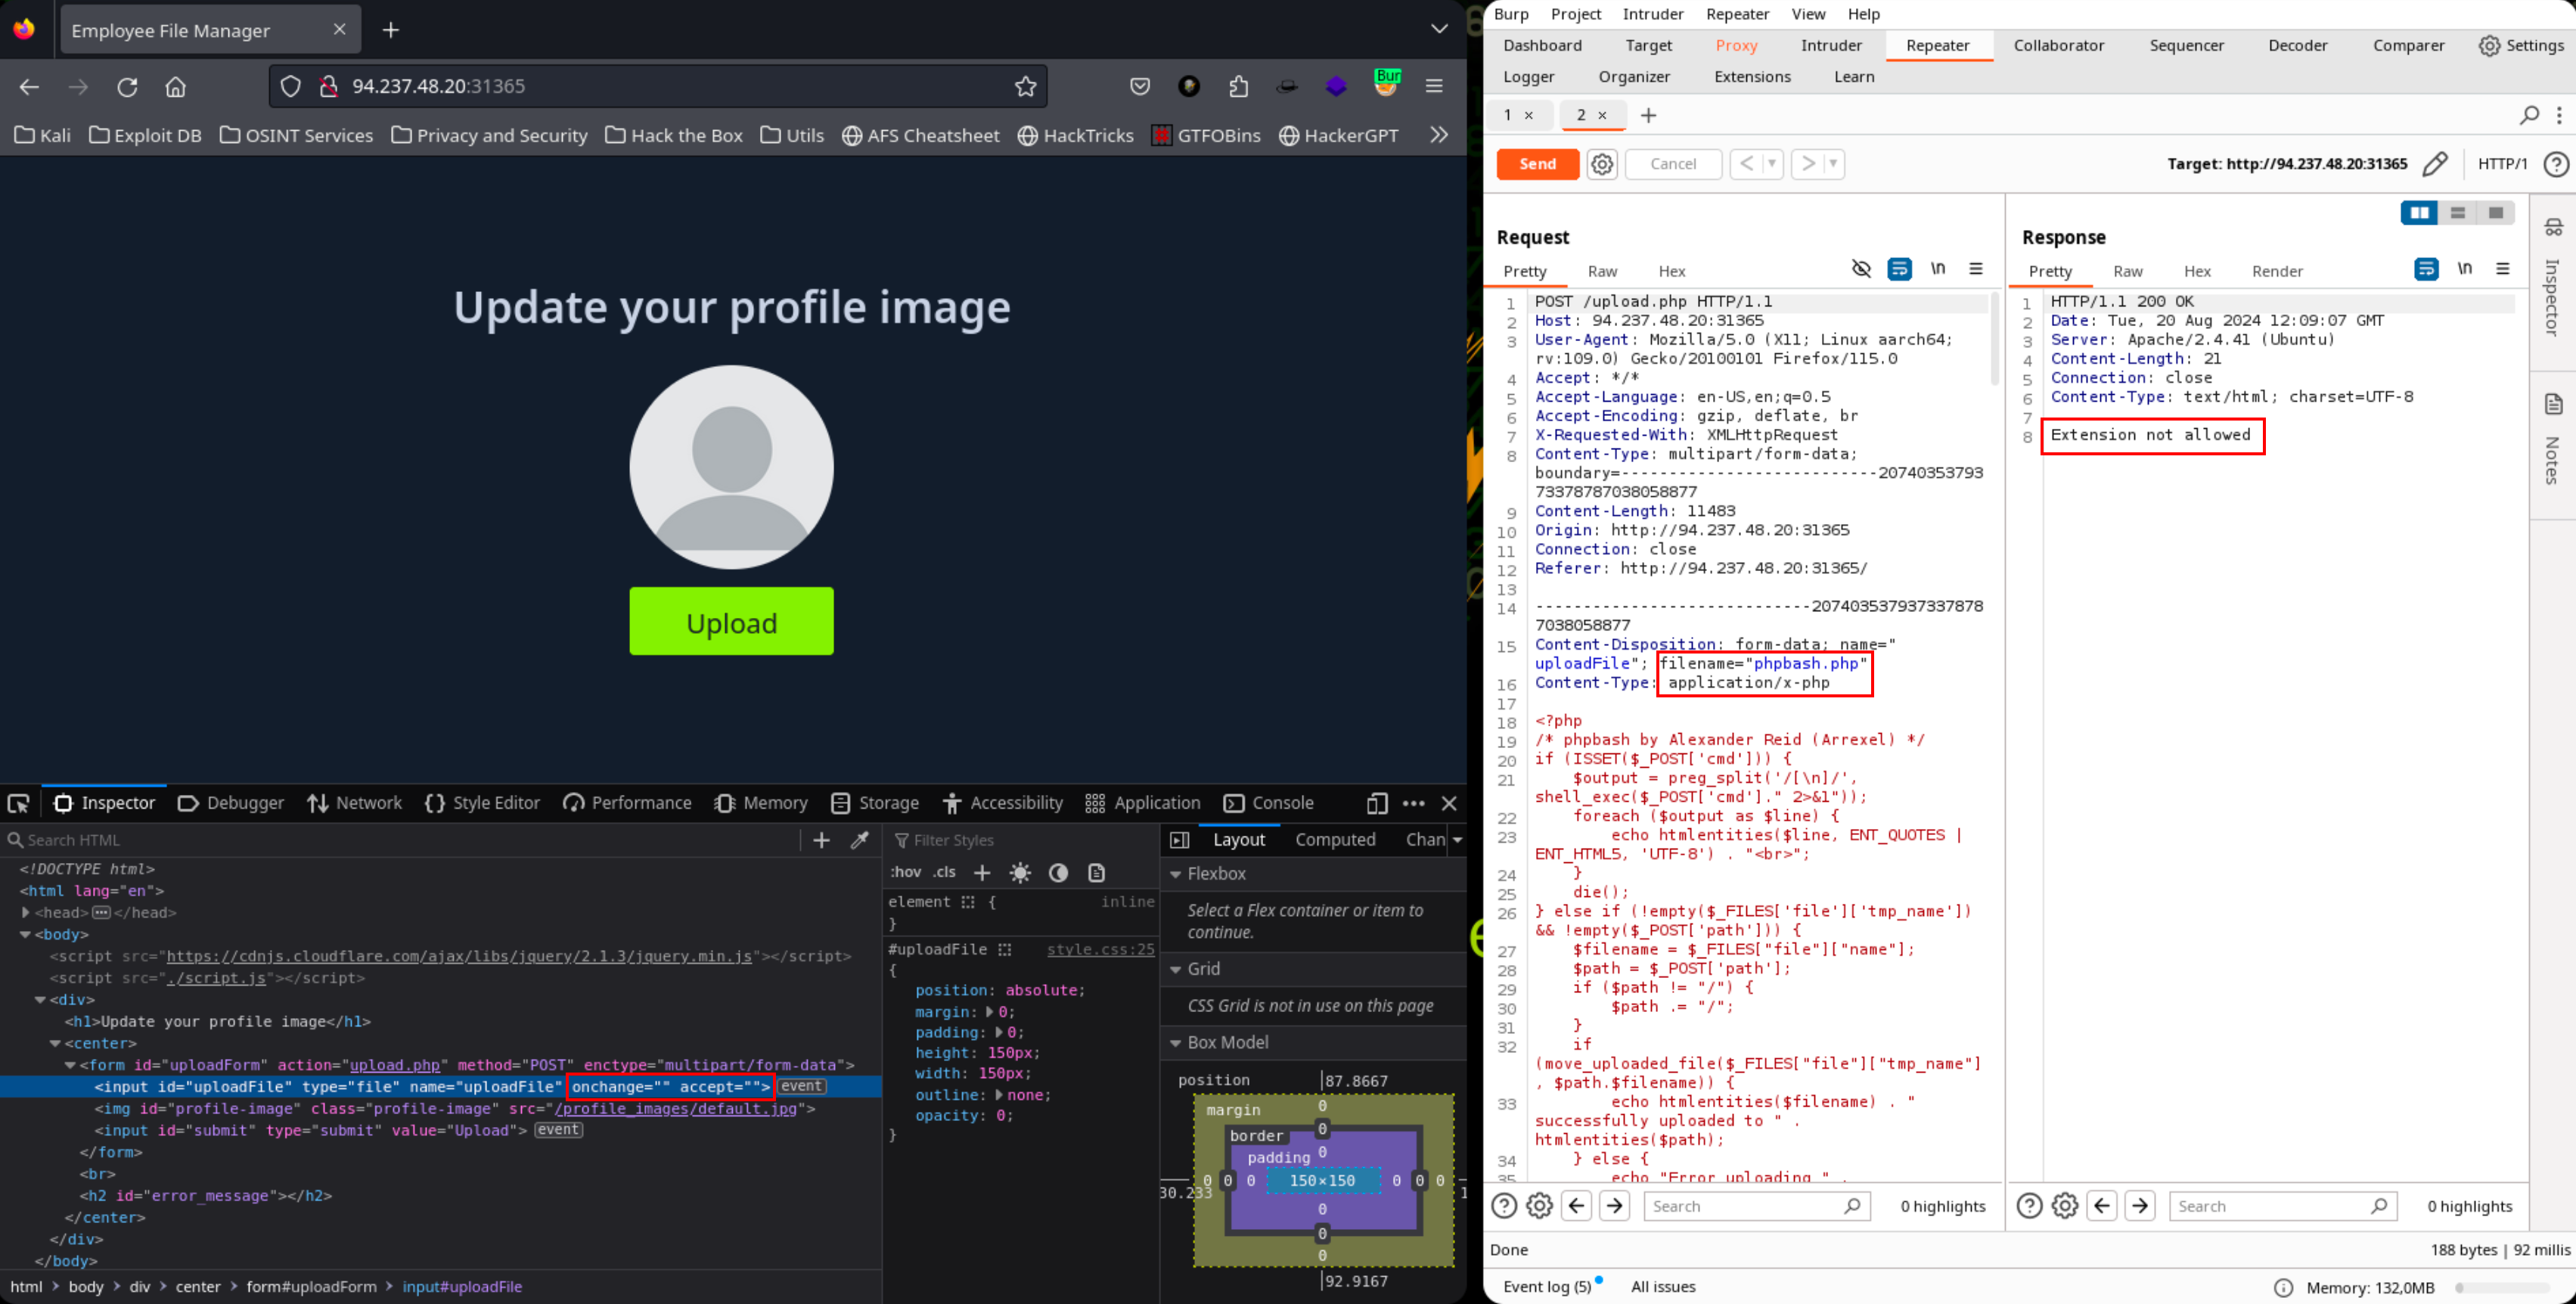
Task: Toggle responsive design mode in DevTools
Action: (x=1377, y=803)
